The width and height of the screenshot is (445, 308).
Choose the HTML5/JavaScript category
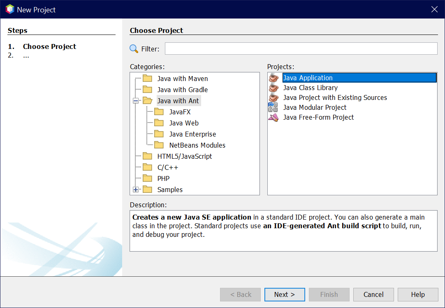184,156
